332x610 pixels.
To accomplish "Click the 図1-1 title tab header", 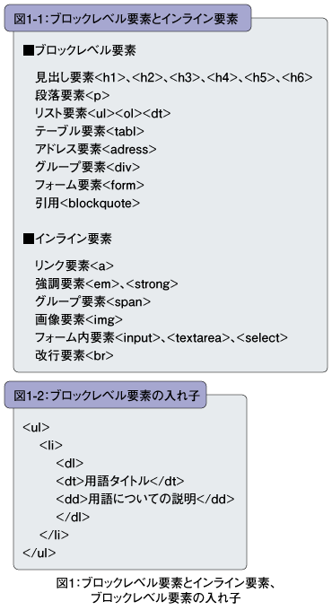I will tap(127, 18).
